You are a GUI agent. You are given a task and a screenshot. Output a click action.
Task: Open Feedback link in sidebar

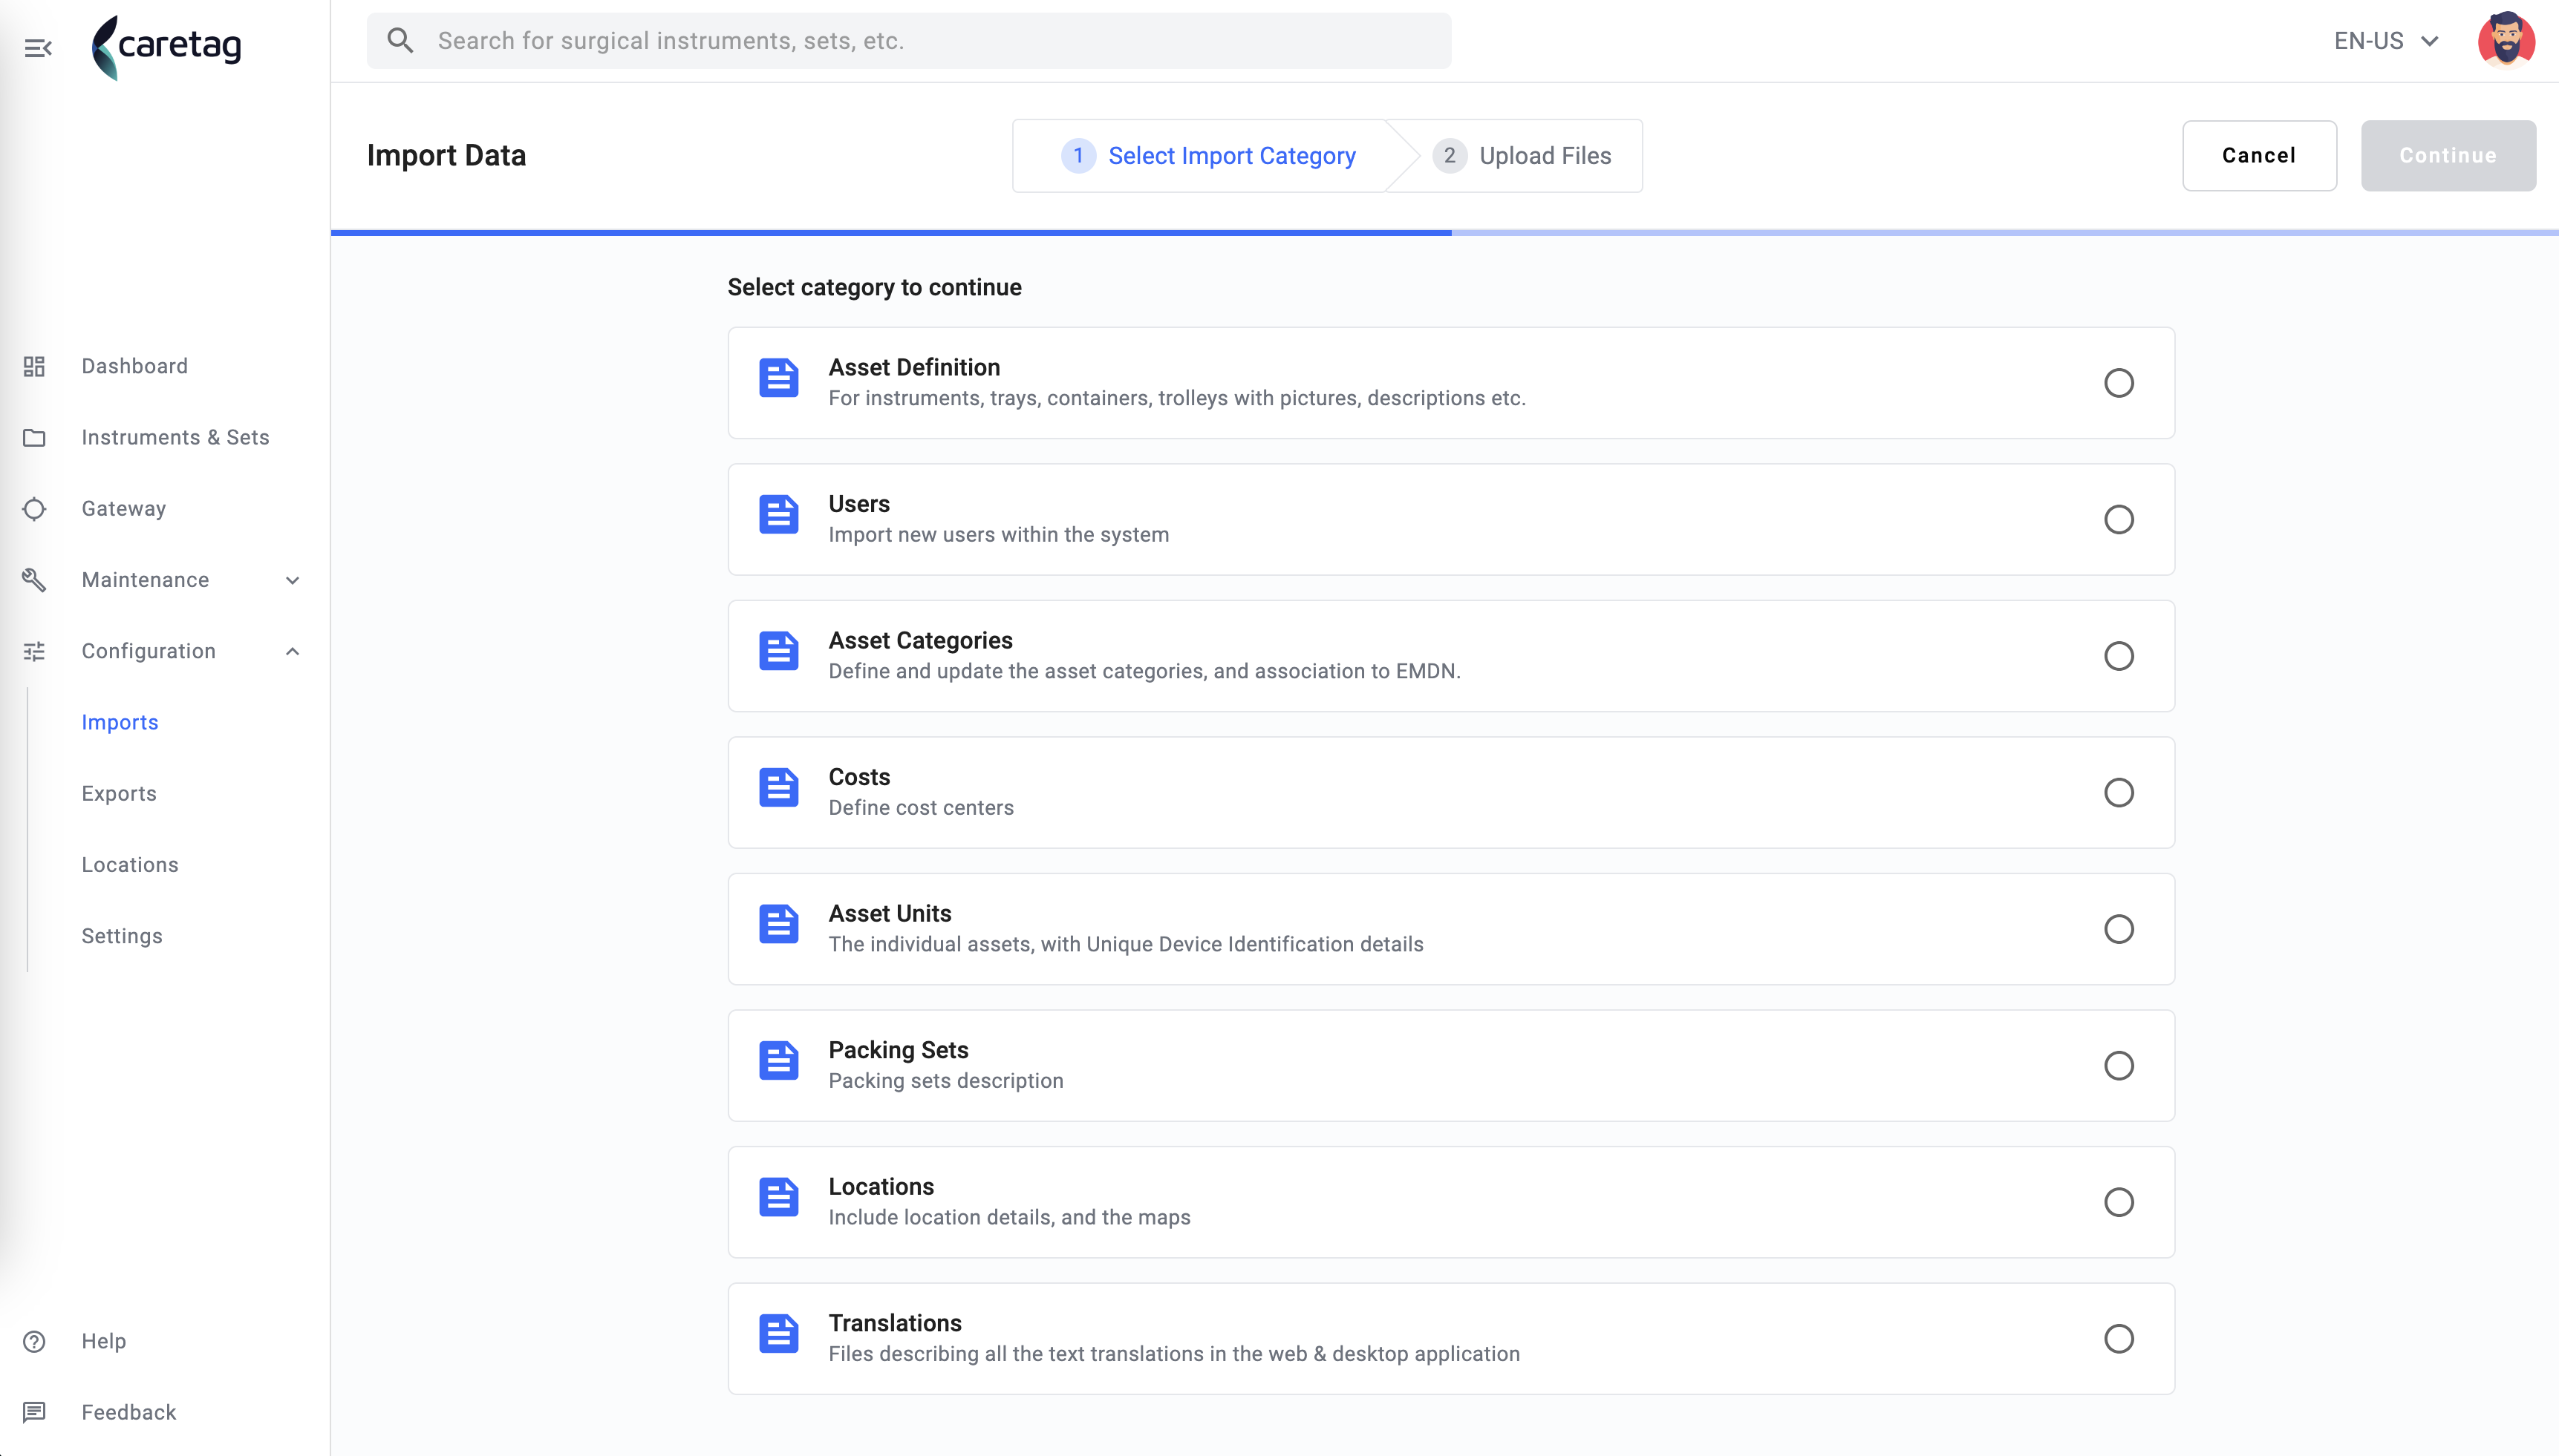pyautogui.click(x=129, y=1412)
